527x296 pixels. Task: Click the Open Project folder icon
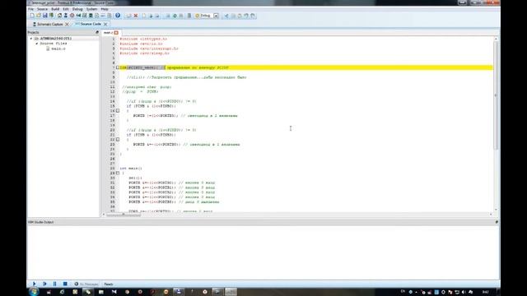point(39,16)
